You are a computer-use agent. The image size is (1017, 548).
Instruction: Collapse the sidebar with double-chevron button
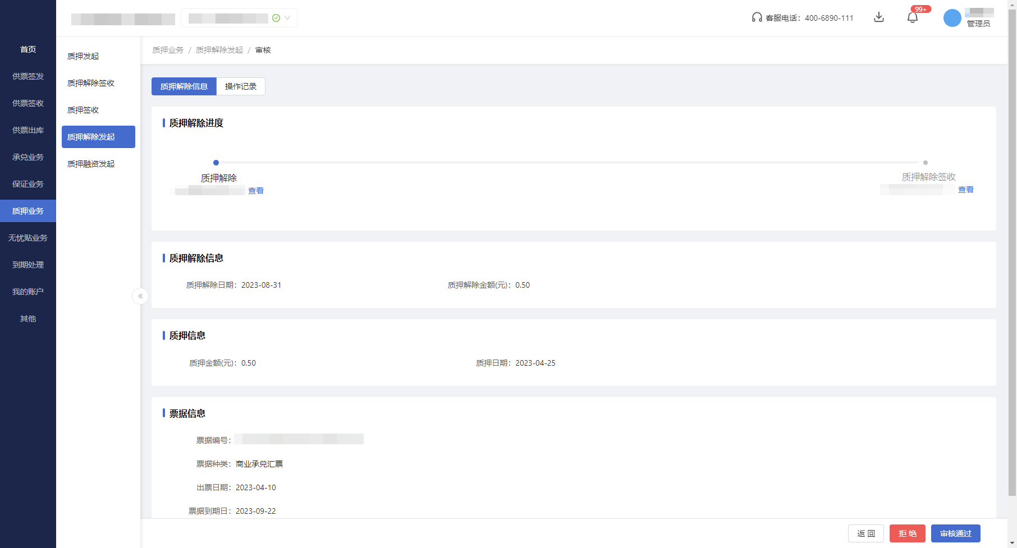[x=140, y=296]
